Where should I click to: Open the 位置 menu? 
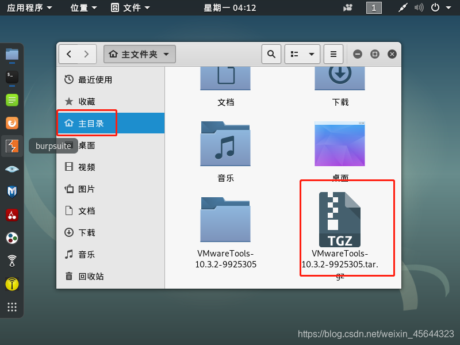tap(83, 7)
